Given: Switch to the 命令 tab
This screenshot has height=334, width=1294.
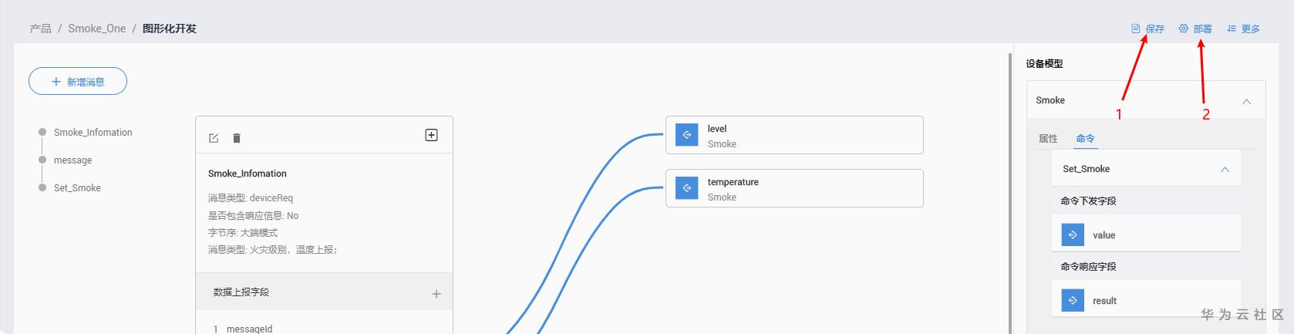Looking at the screenshot, I should click(x=1085, y=139).
